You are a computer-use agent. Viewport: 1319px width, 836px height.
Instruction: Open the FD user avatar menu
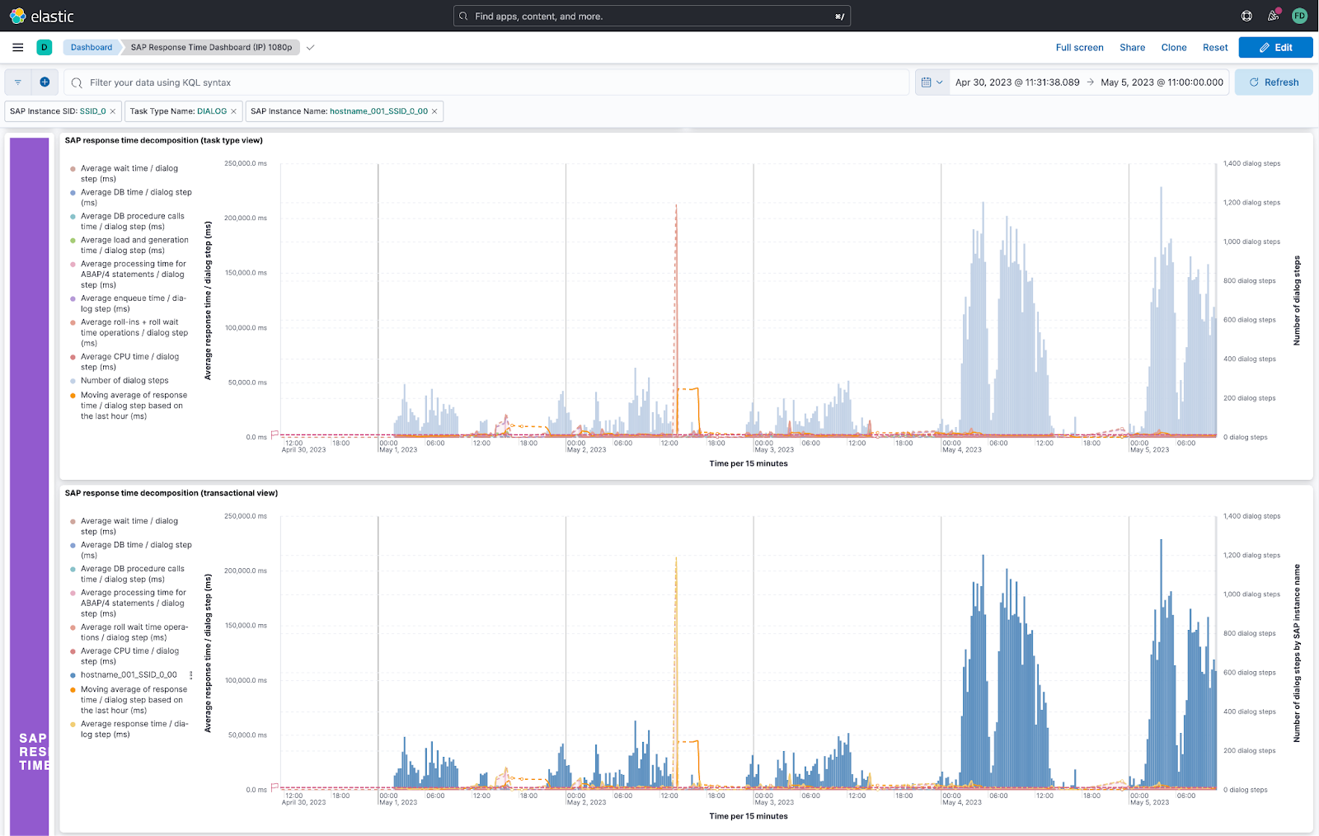[1299, 16]
